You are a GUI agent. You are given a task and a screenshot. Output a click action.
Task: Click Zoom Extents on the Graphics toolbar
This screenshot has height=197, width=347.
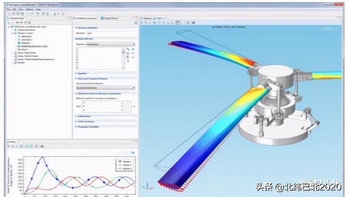(x=154, y=23)
